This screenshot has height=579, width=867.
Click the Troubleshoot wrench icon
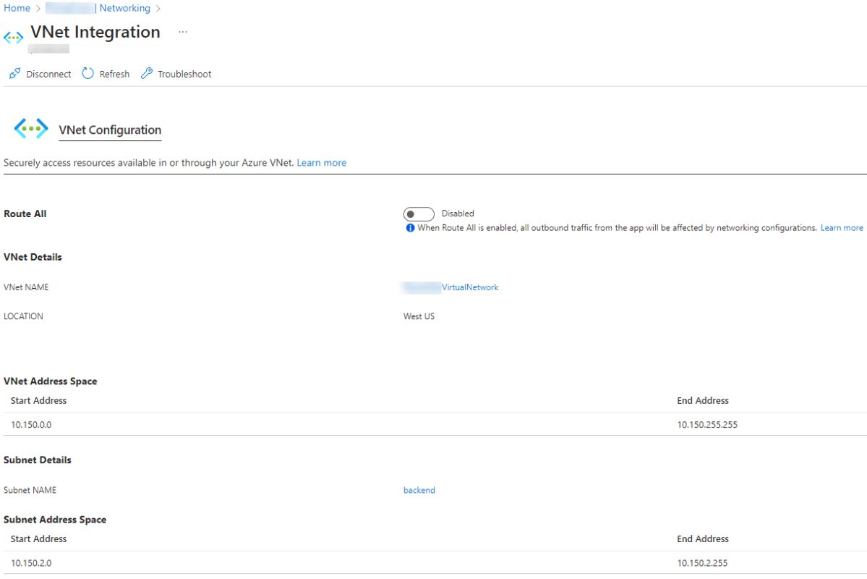click(147, 73)
